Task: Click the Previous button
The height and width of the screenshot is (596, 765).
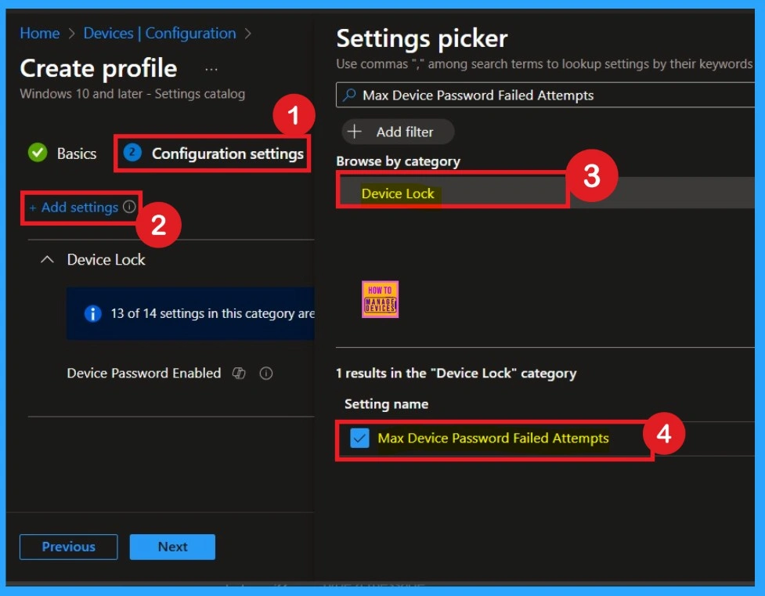Action: point(67,547)
